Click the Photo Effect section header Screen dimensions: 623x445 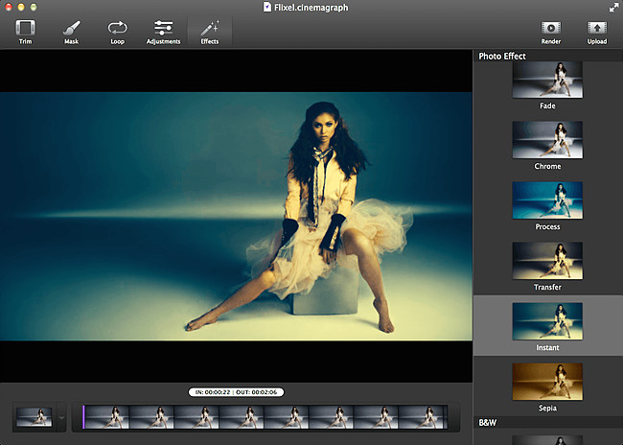coord(548,56)
